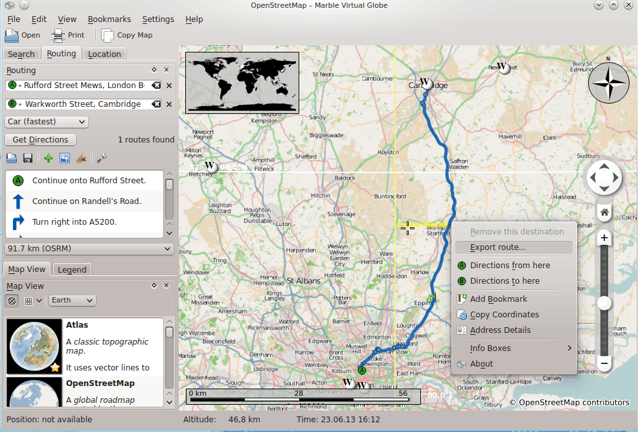638x432 pixels.
Task: Open the 91.7 km (OSRM) route dropdown
Action: (89, 249)
